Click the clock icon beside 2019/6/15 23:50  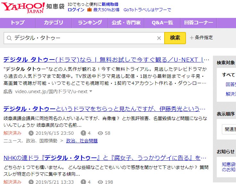pos(31,133)
